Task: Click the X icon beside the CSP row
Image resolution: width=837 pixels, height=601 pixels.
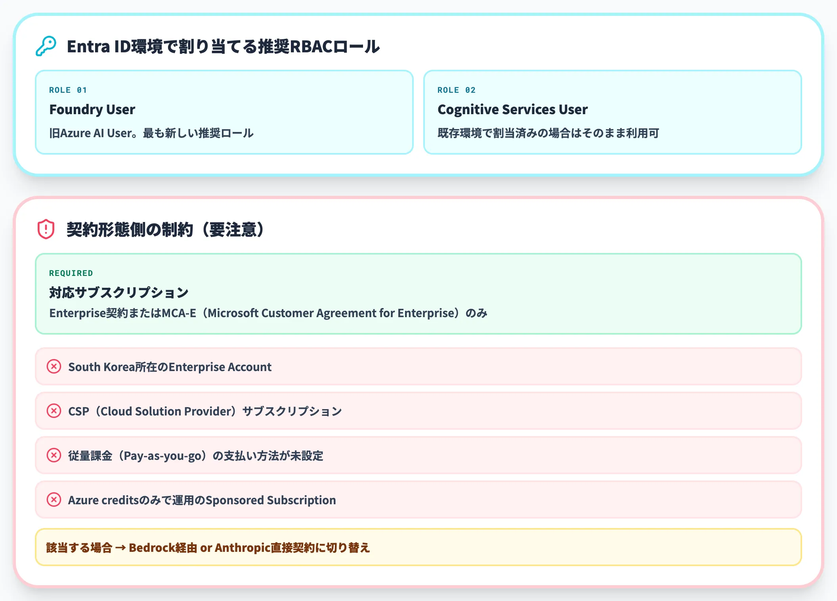Action: point(54,411)
